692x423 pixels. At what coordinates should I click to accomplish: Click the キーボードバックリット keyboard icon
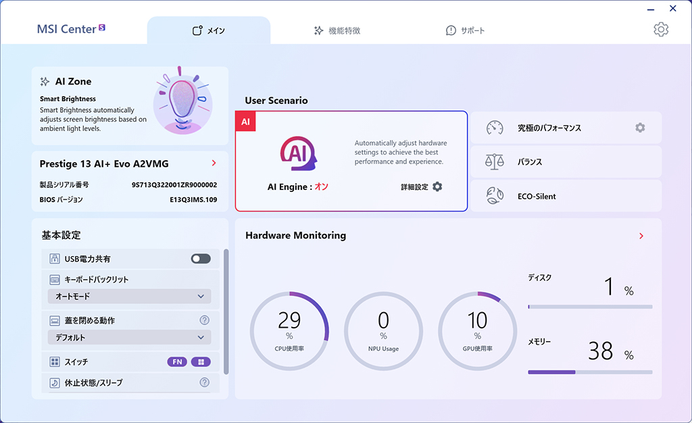coord(55,280)
